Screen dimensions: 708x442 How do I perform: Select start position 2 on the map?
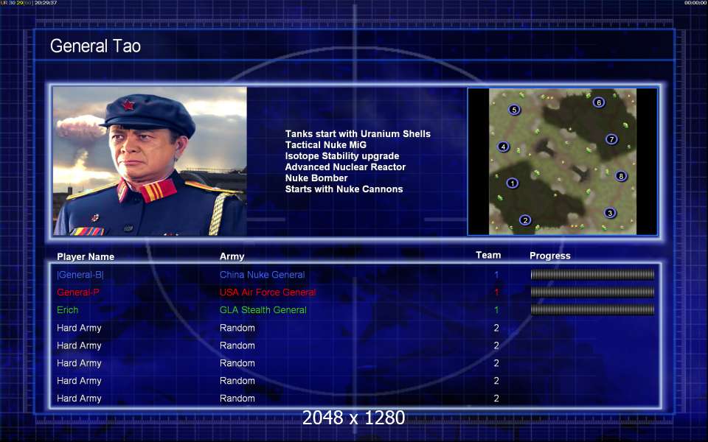(524, 220)
